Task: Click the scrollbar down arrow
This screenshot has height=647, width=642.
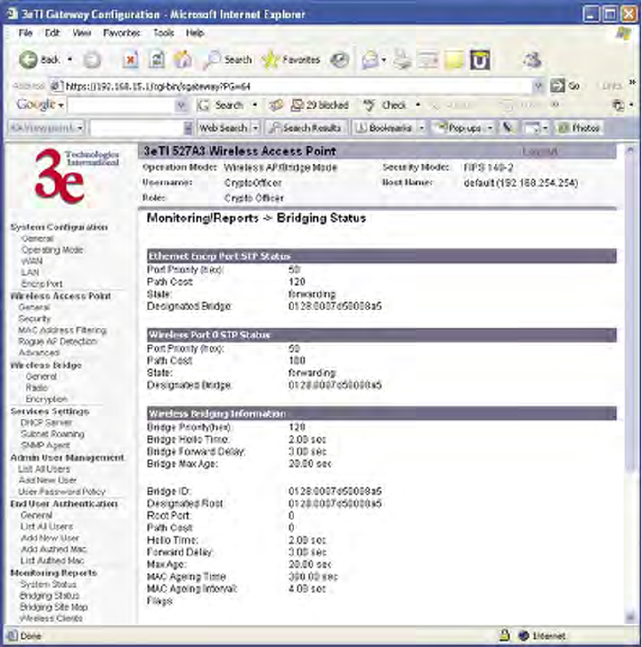Action: [x=630, y=618]
